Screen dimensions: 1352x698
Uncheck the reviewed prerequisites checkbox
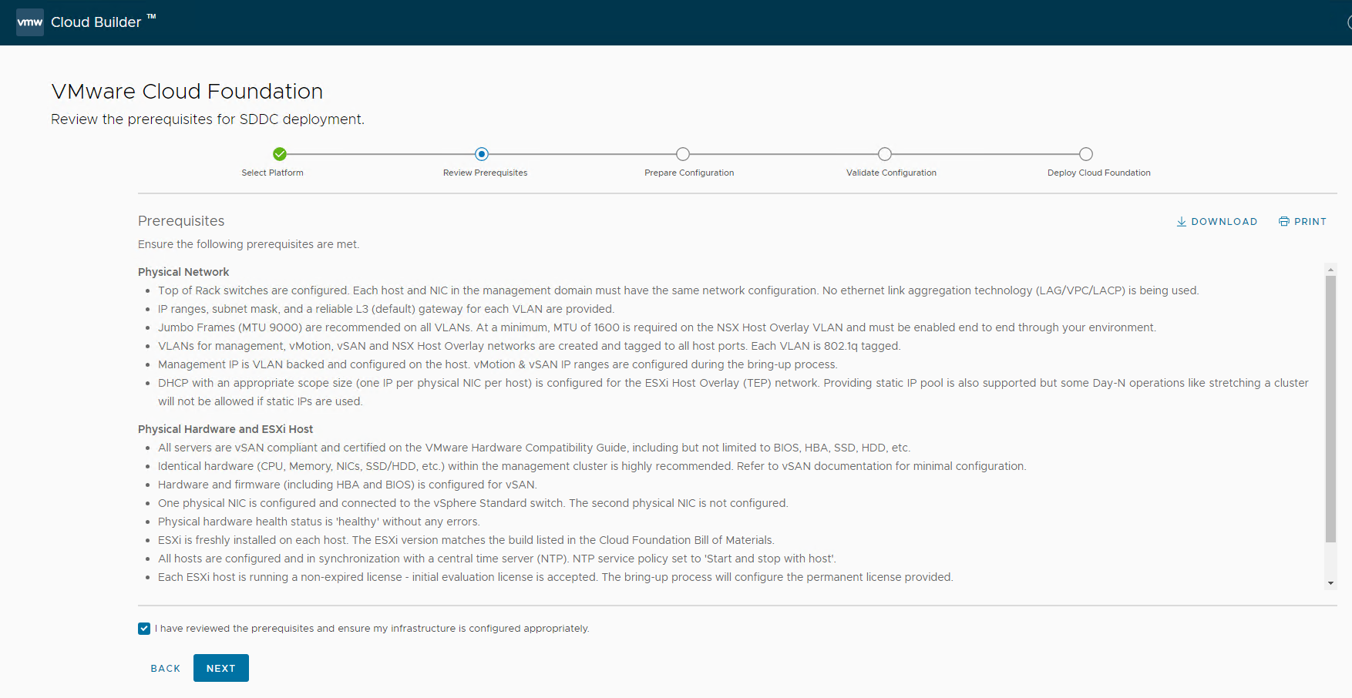pos(144,629)
